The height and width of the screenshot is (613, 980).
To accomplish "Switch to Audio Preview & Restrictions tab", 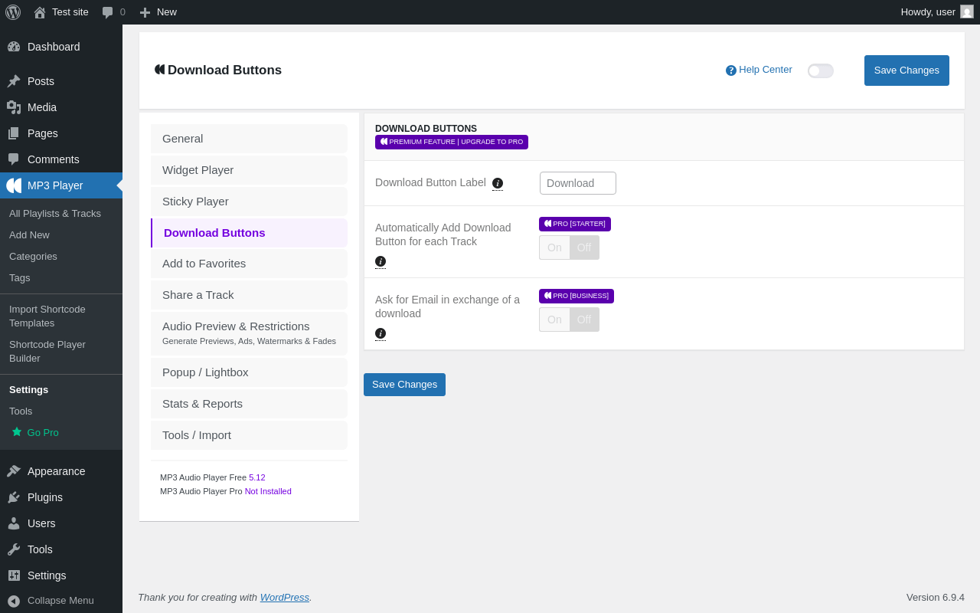I will click(x=249, y=333).
